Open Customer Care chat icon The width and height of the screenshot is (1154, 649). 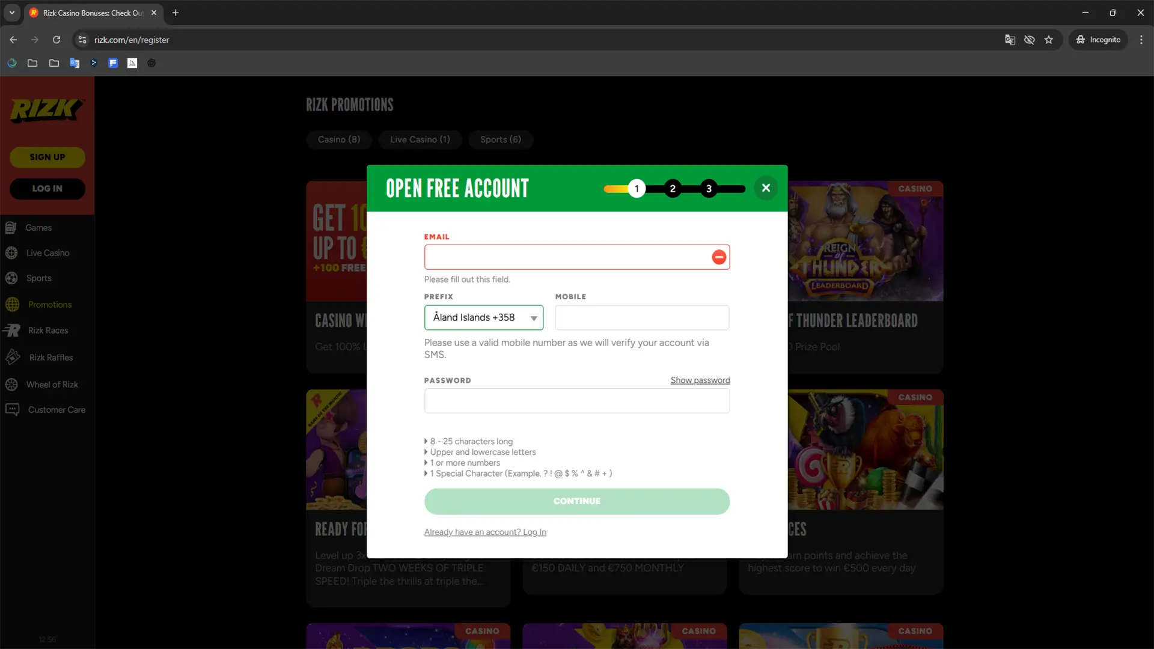tap(12, 410)
